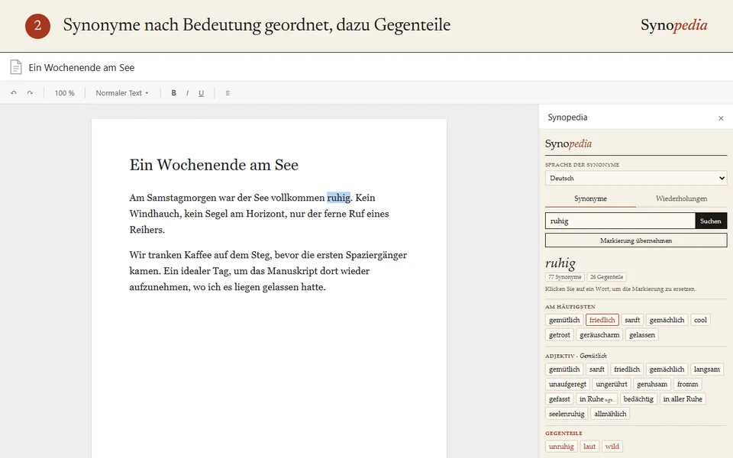Image resolution: width=733 pixels, height=458 pixels.
Task: Toggle italic formatting in toolbar
Action: click(188, 93)
